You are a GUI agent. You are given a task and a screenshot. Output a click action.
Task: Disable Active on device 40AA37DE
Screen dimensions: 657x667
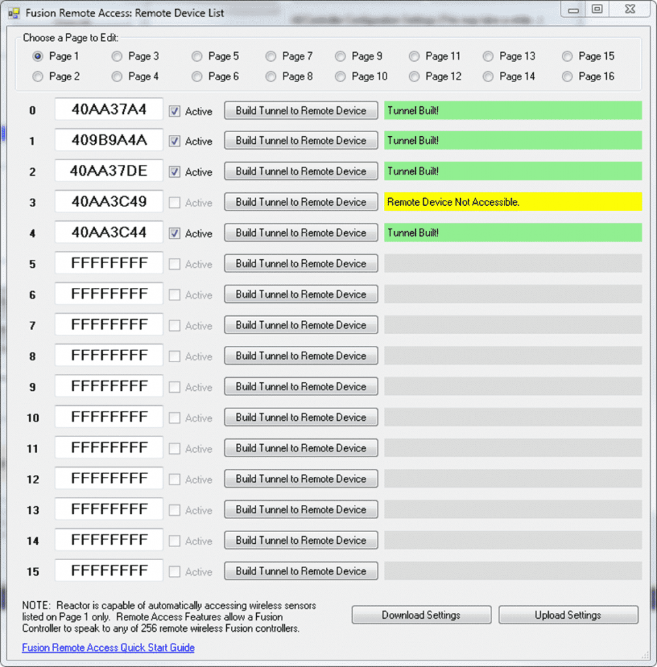(x=173, y=172)
